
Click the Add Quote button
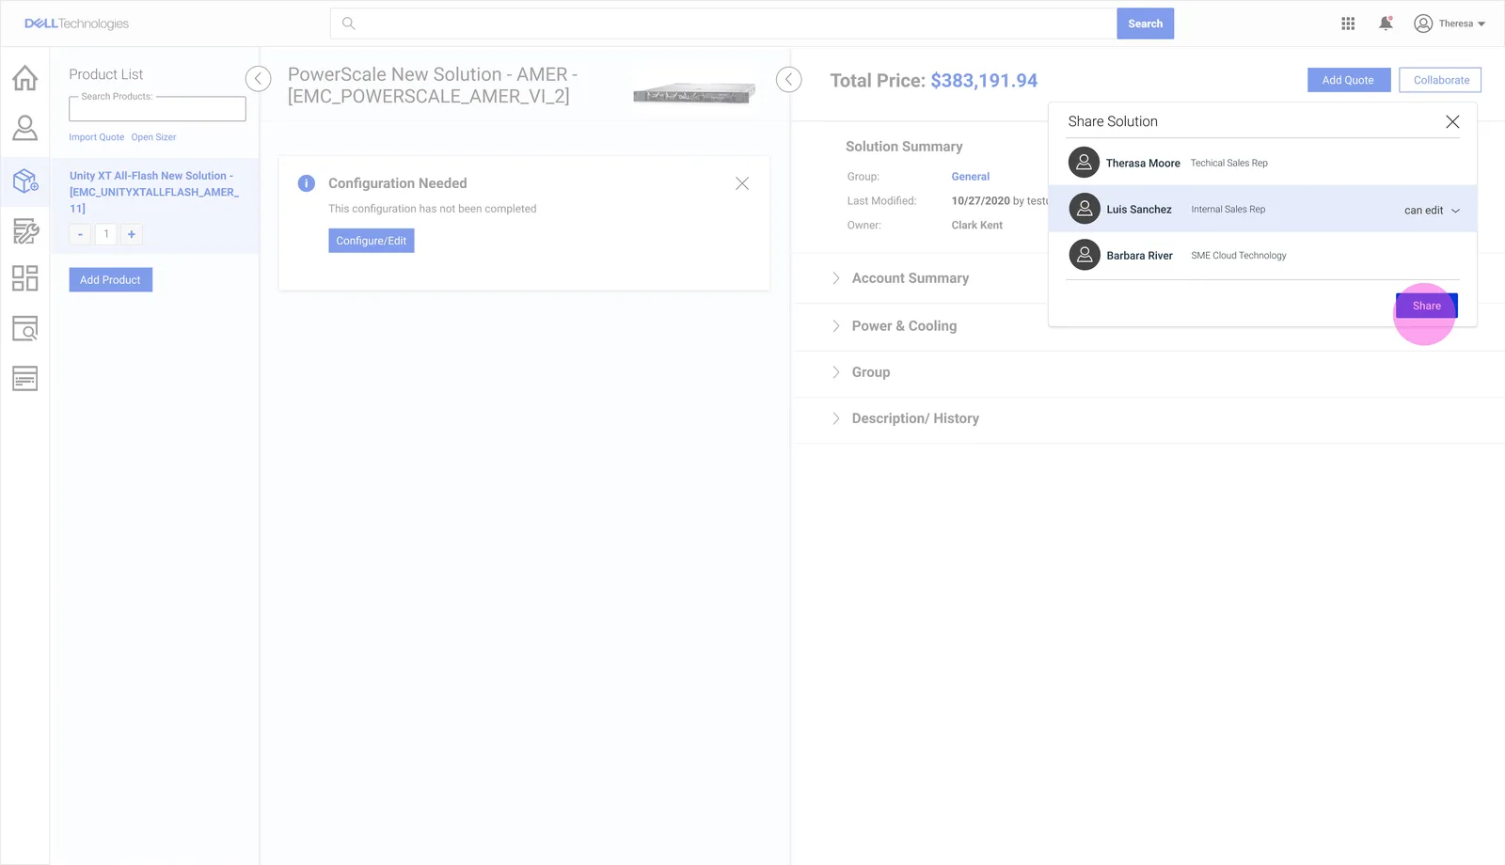1348,80
